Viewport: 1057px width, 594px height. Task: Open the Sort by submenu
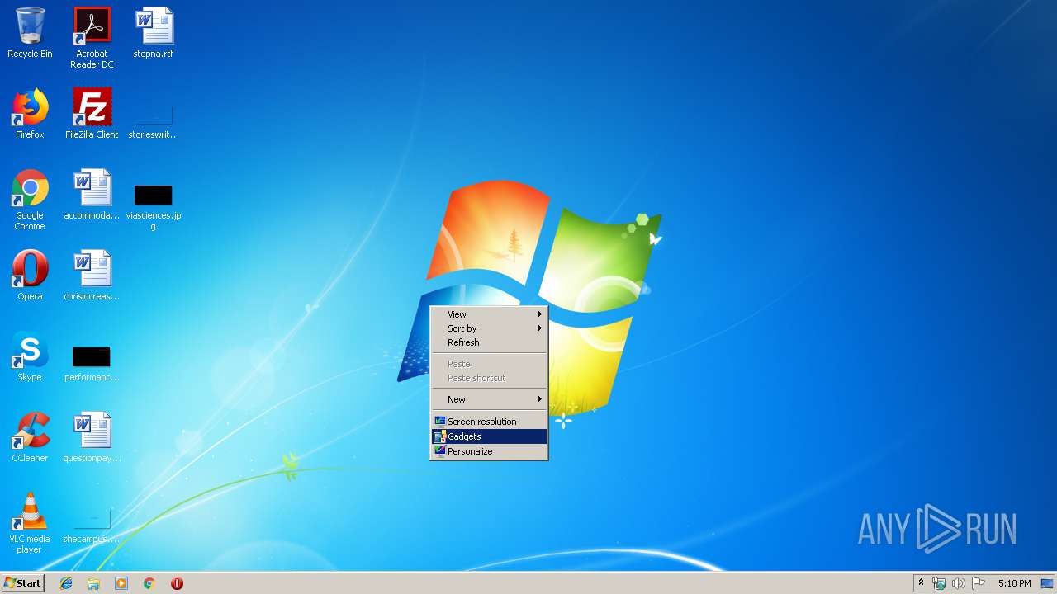[x=489, y=328]
